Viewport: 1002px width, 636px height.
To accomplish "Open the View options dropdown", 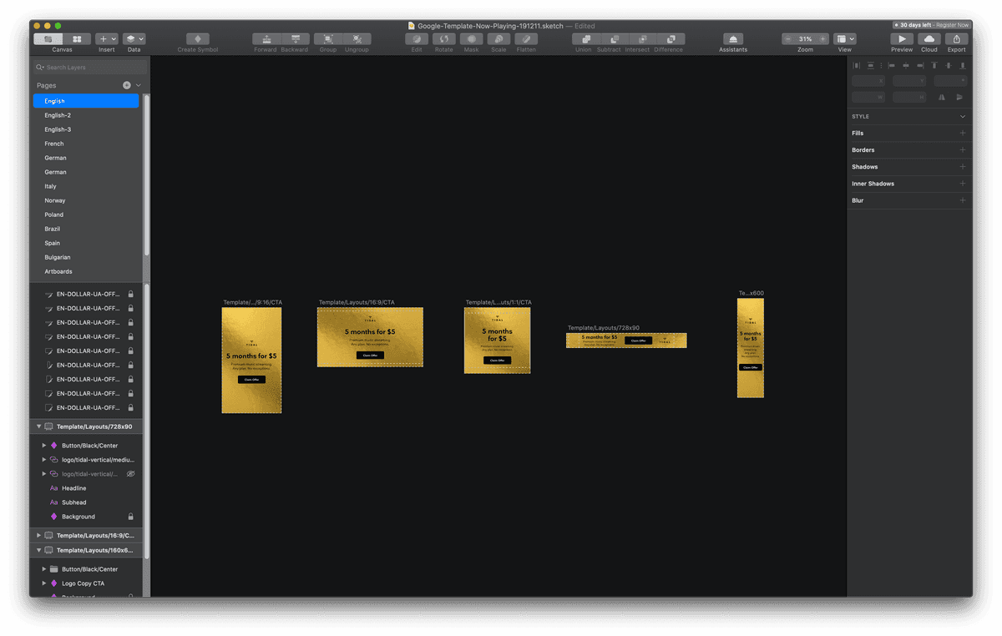I will pyautogui.click(x=845, y=39).
